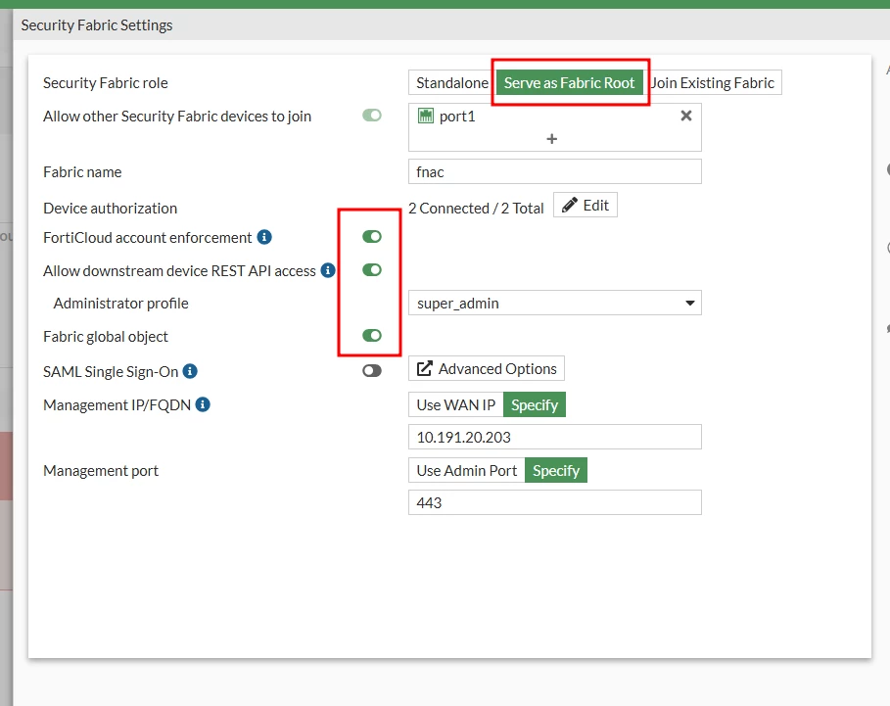Show info for downstream device REST API access
Viewport: 890px width, 706px height.
tap(328, 270)
